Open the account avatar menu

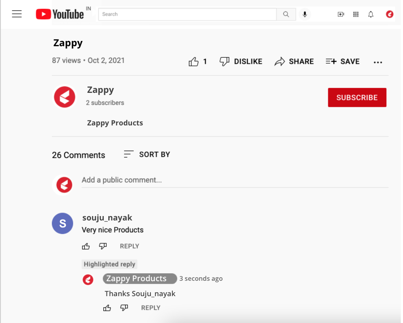click(390, 14)
